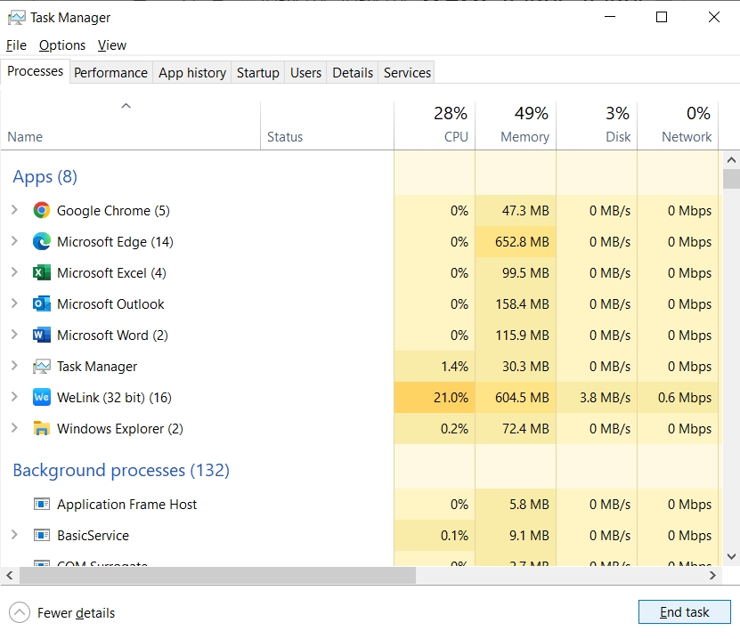Expand the WeLink (32 bit) process group
Viewport: 740px width, 639px height.
[14, 397]
